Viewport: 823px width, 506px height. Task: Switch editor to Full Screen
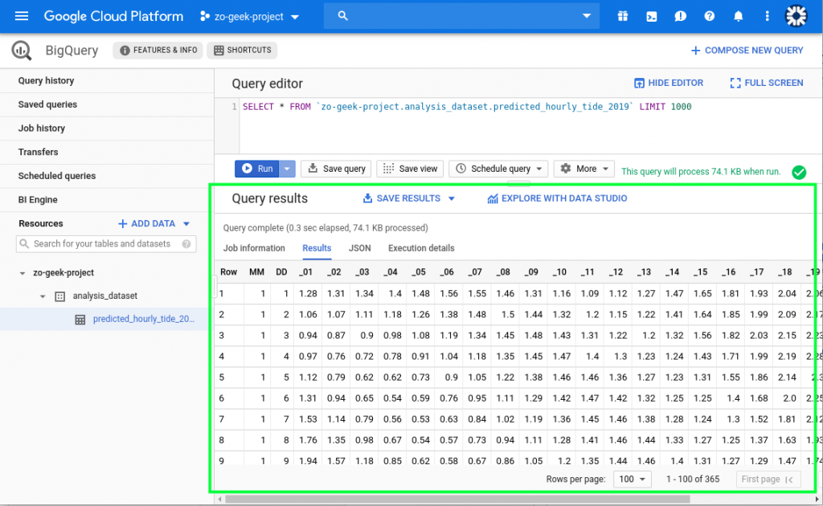coord(766,83)
